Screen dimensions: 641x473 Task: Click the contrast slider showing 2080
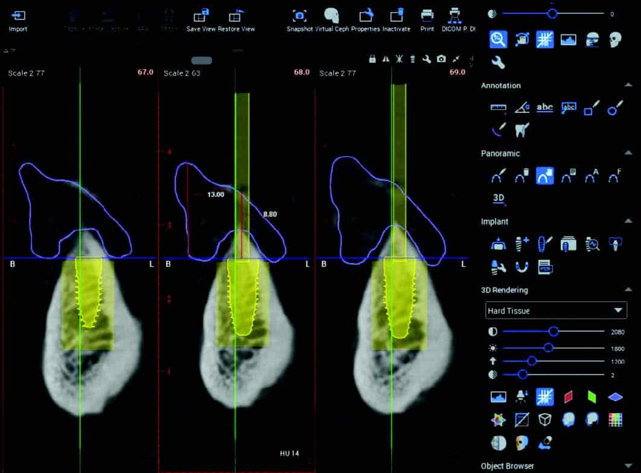[x=553, y=332]
